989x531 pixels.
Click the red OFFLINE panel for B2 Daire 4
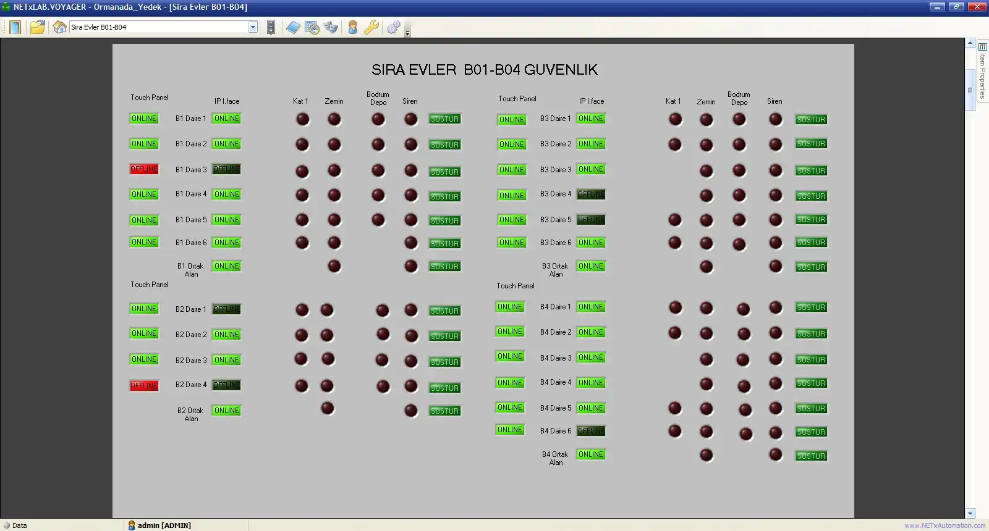(144, 386)
